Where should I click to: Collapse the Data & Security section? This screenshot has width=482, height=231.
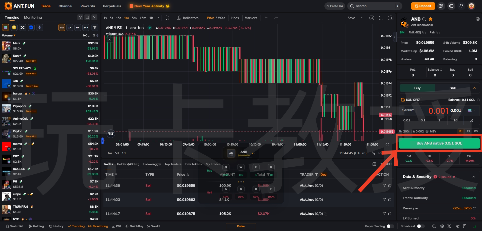(474, 177)
